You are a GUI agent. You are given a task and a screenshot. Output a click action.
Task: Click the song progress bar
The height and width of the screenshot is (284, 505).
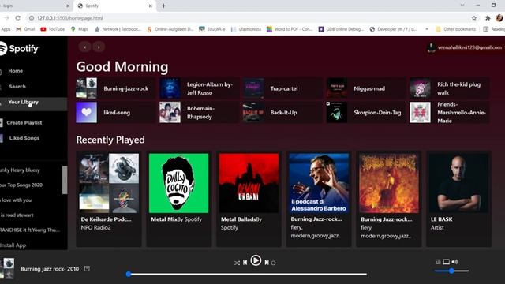point(247,275)
